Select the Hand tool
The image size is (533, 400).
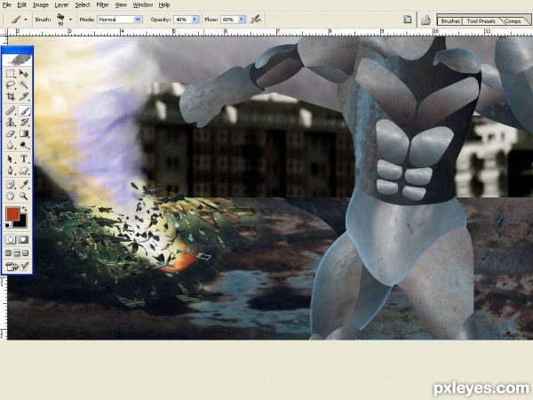[x=11, y=196]
